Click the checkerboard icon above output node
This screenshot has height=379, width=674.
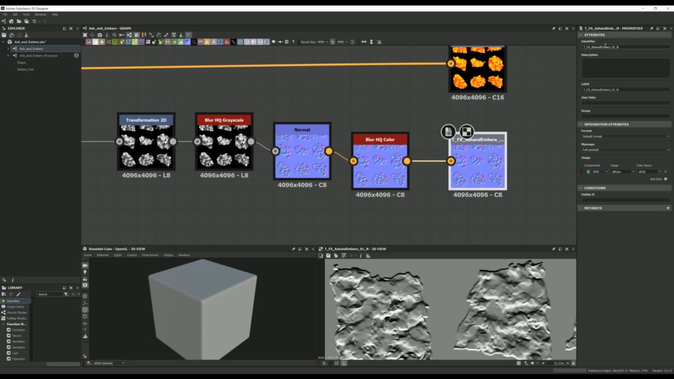click(x=467, y=132)
